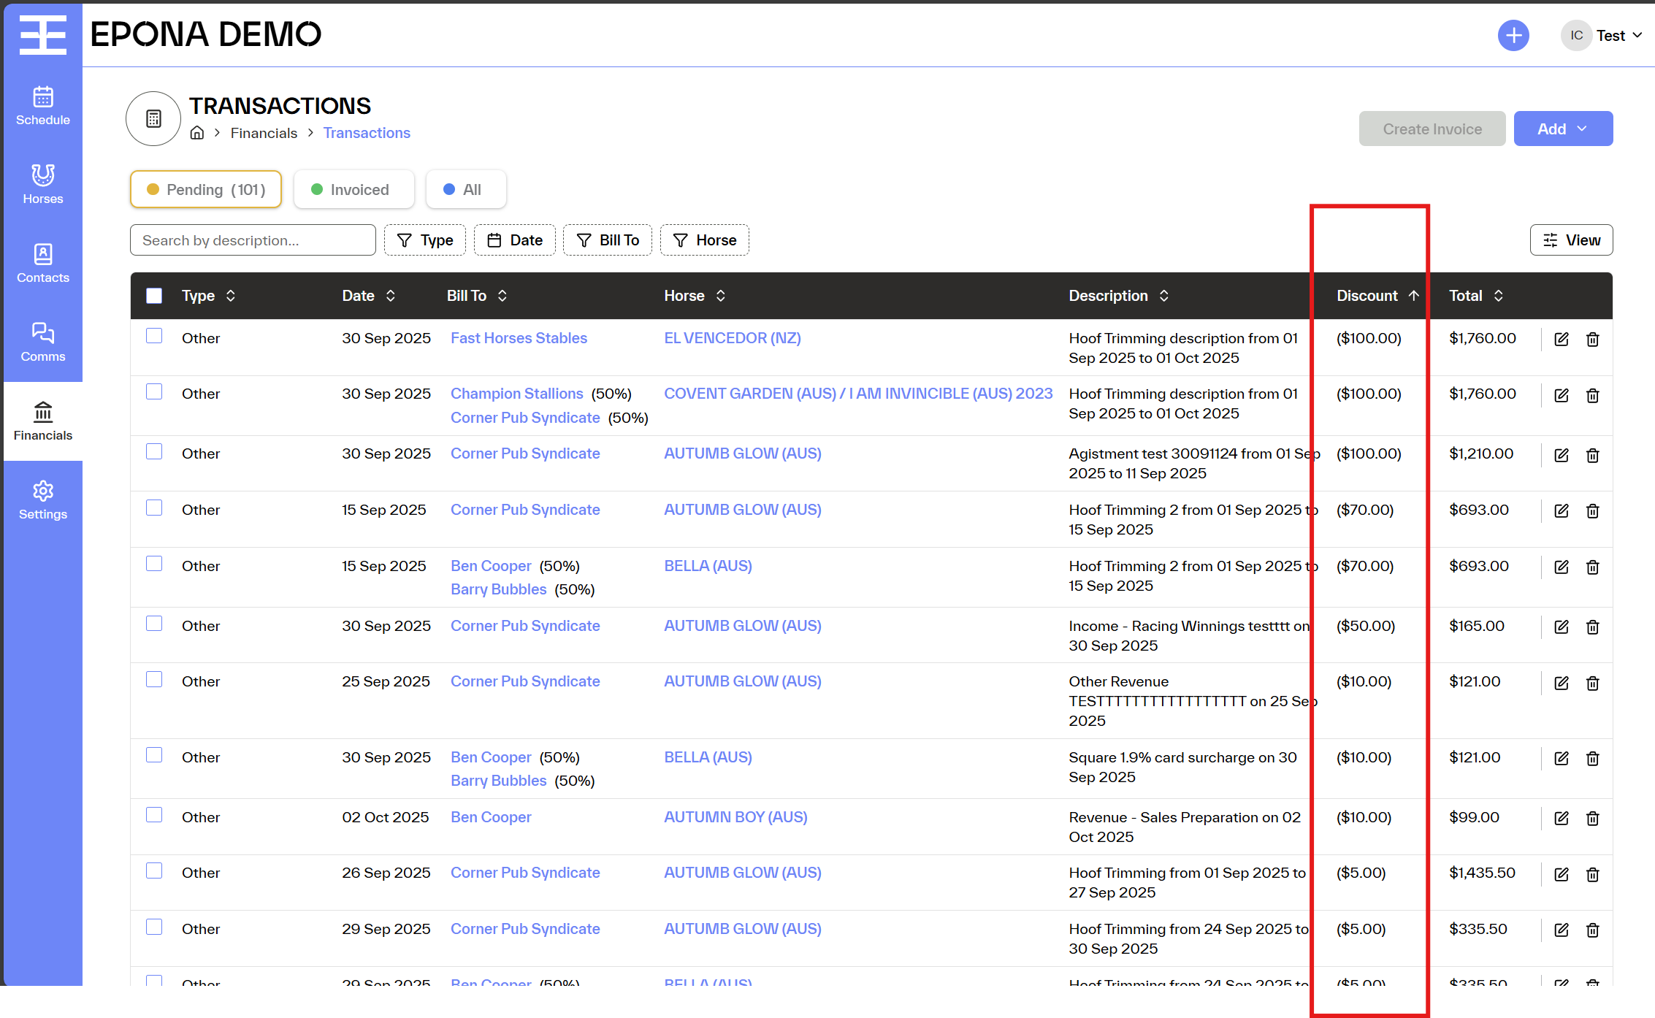This screenshot has width=1655, height=1018.
Task: Open the Bill To filter dropdown
Action: tap(607, 240)
